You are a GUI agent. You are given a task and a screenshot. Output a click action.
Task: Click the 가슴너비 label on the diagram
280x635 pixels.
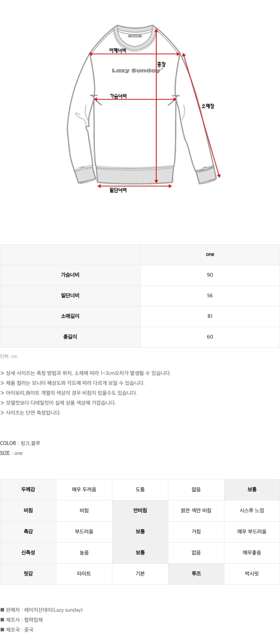pos(118,96)
